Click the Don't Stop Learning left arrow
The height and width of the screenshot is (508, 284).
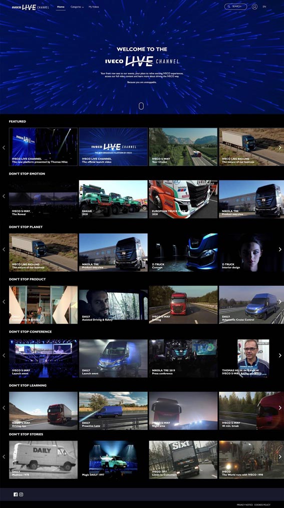4,408
